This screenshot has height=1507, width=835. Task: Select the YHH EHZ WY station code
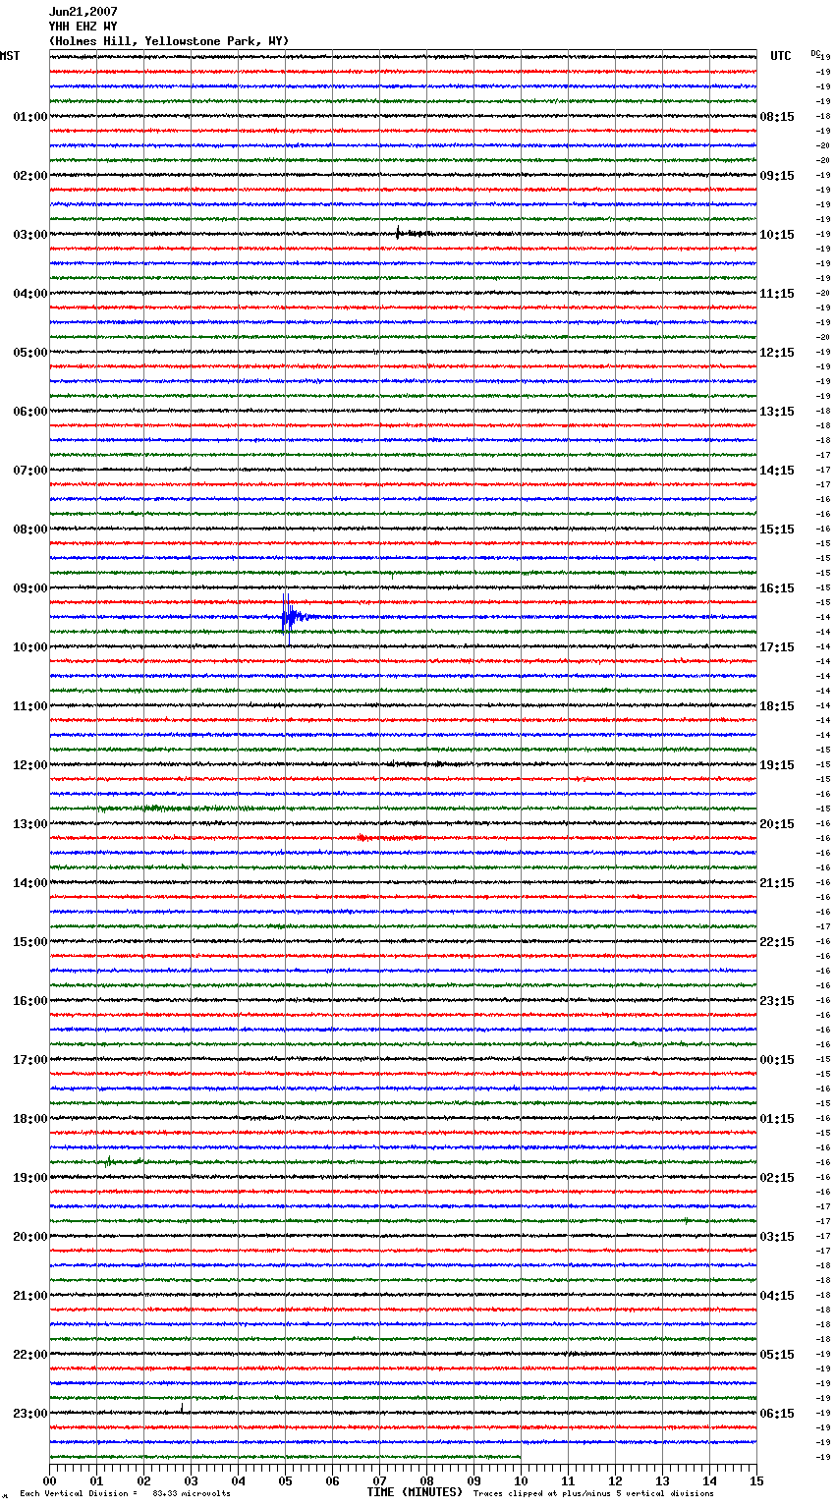point(83,27)
